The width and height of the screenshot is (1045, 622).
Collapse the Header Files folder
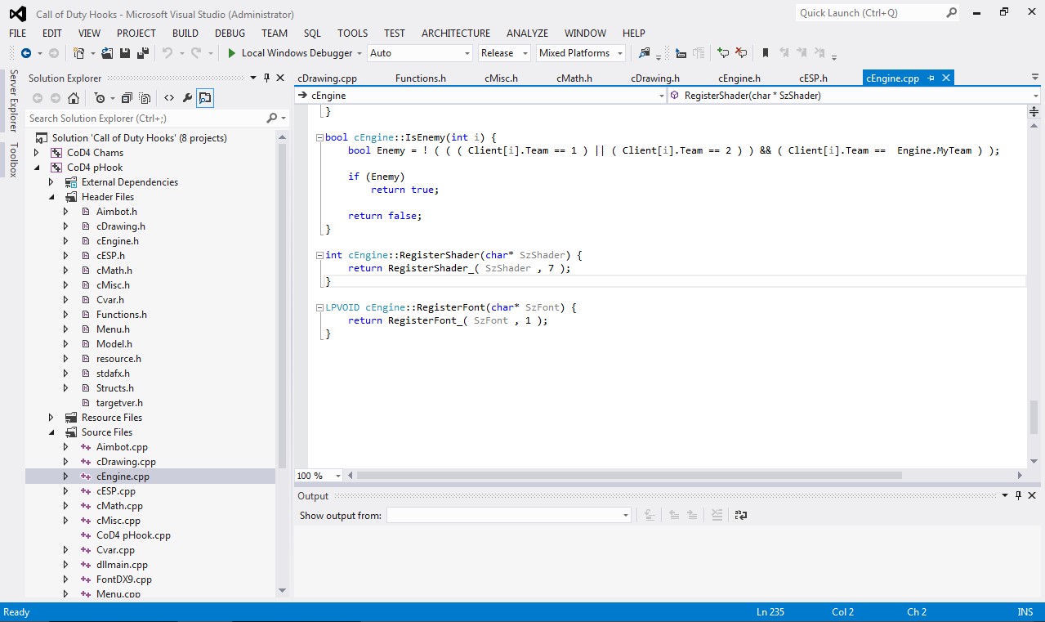point(51,197)
